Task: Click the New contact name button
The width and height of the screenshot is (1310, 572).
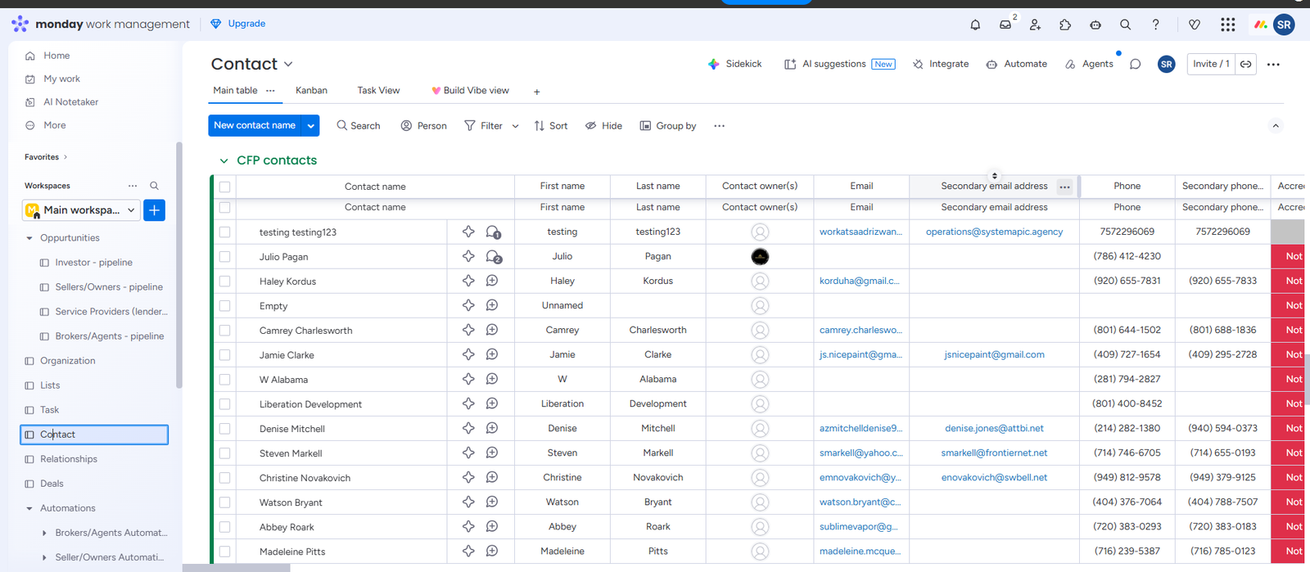Action: pyautogui.click(x=255, y=125)
